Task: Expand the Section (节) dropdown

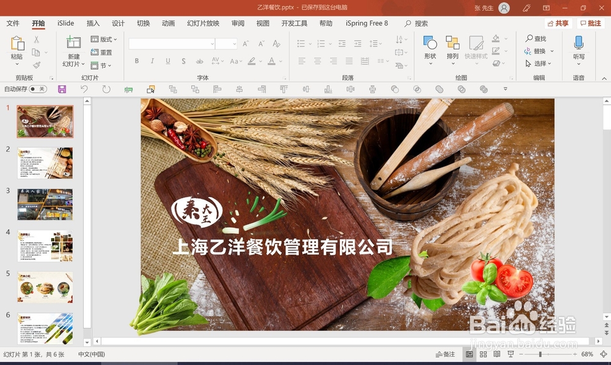Action: 101,65
